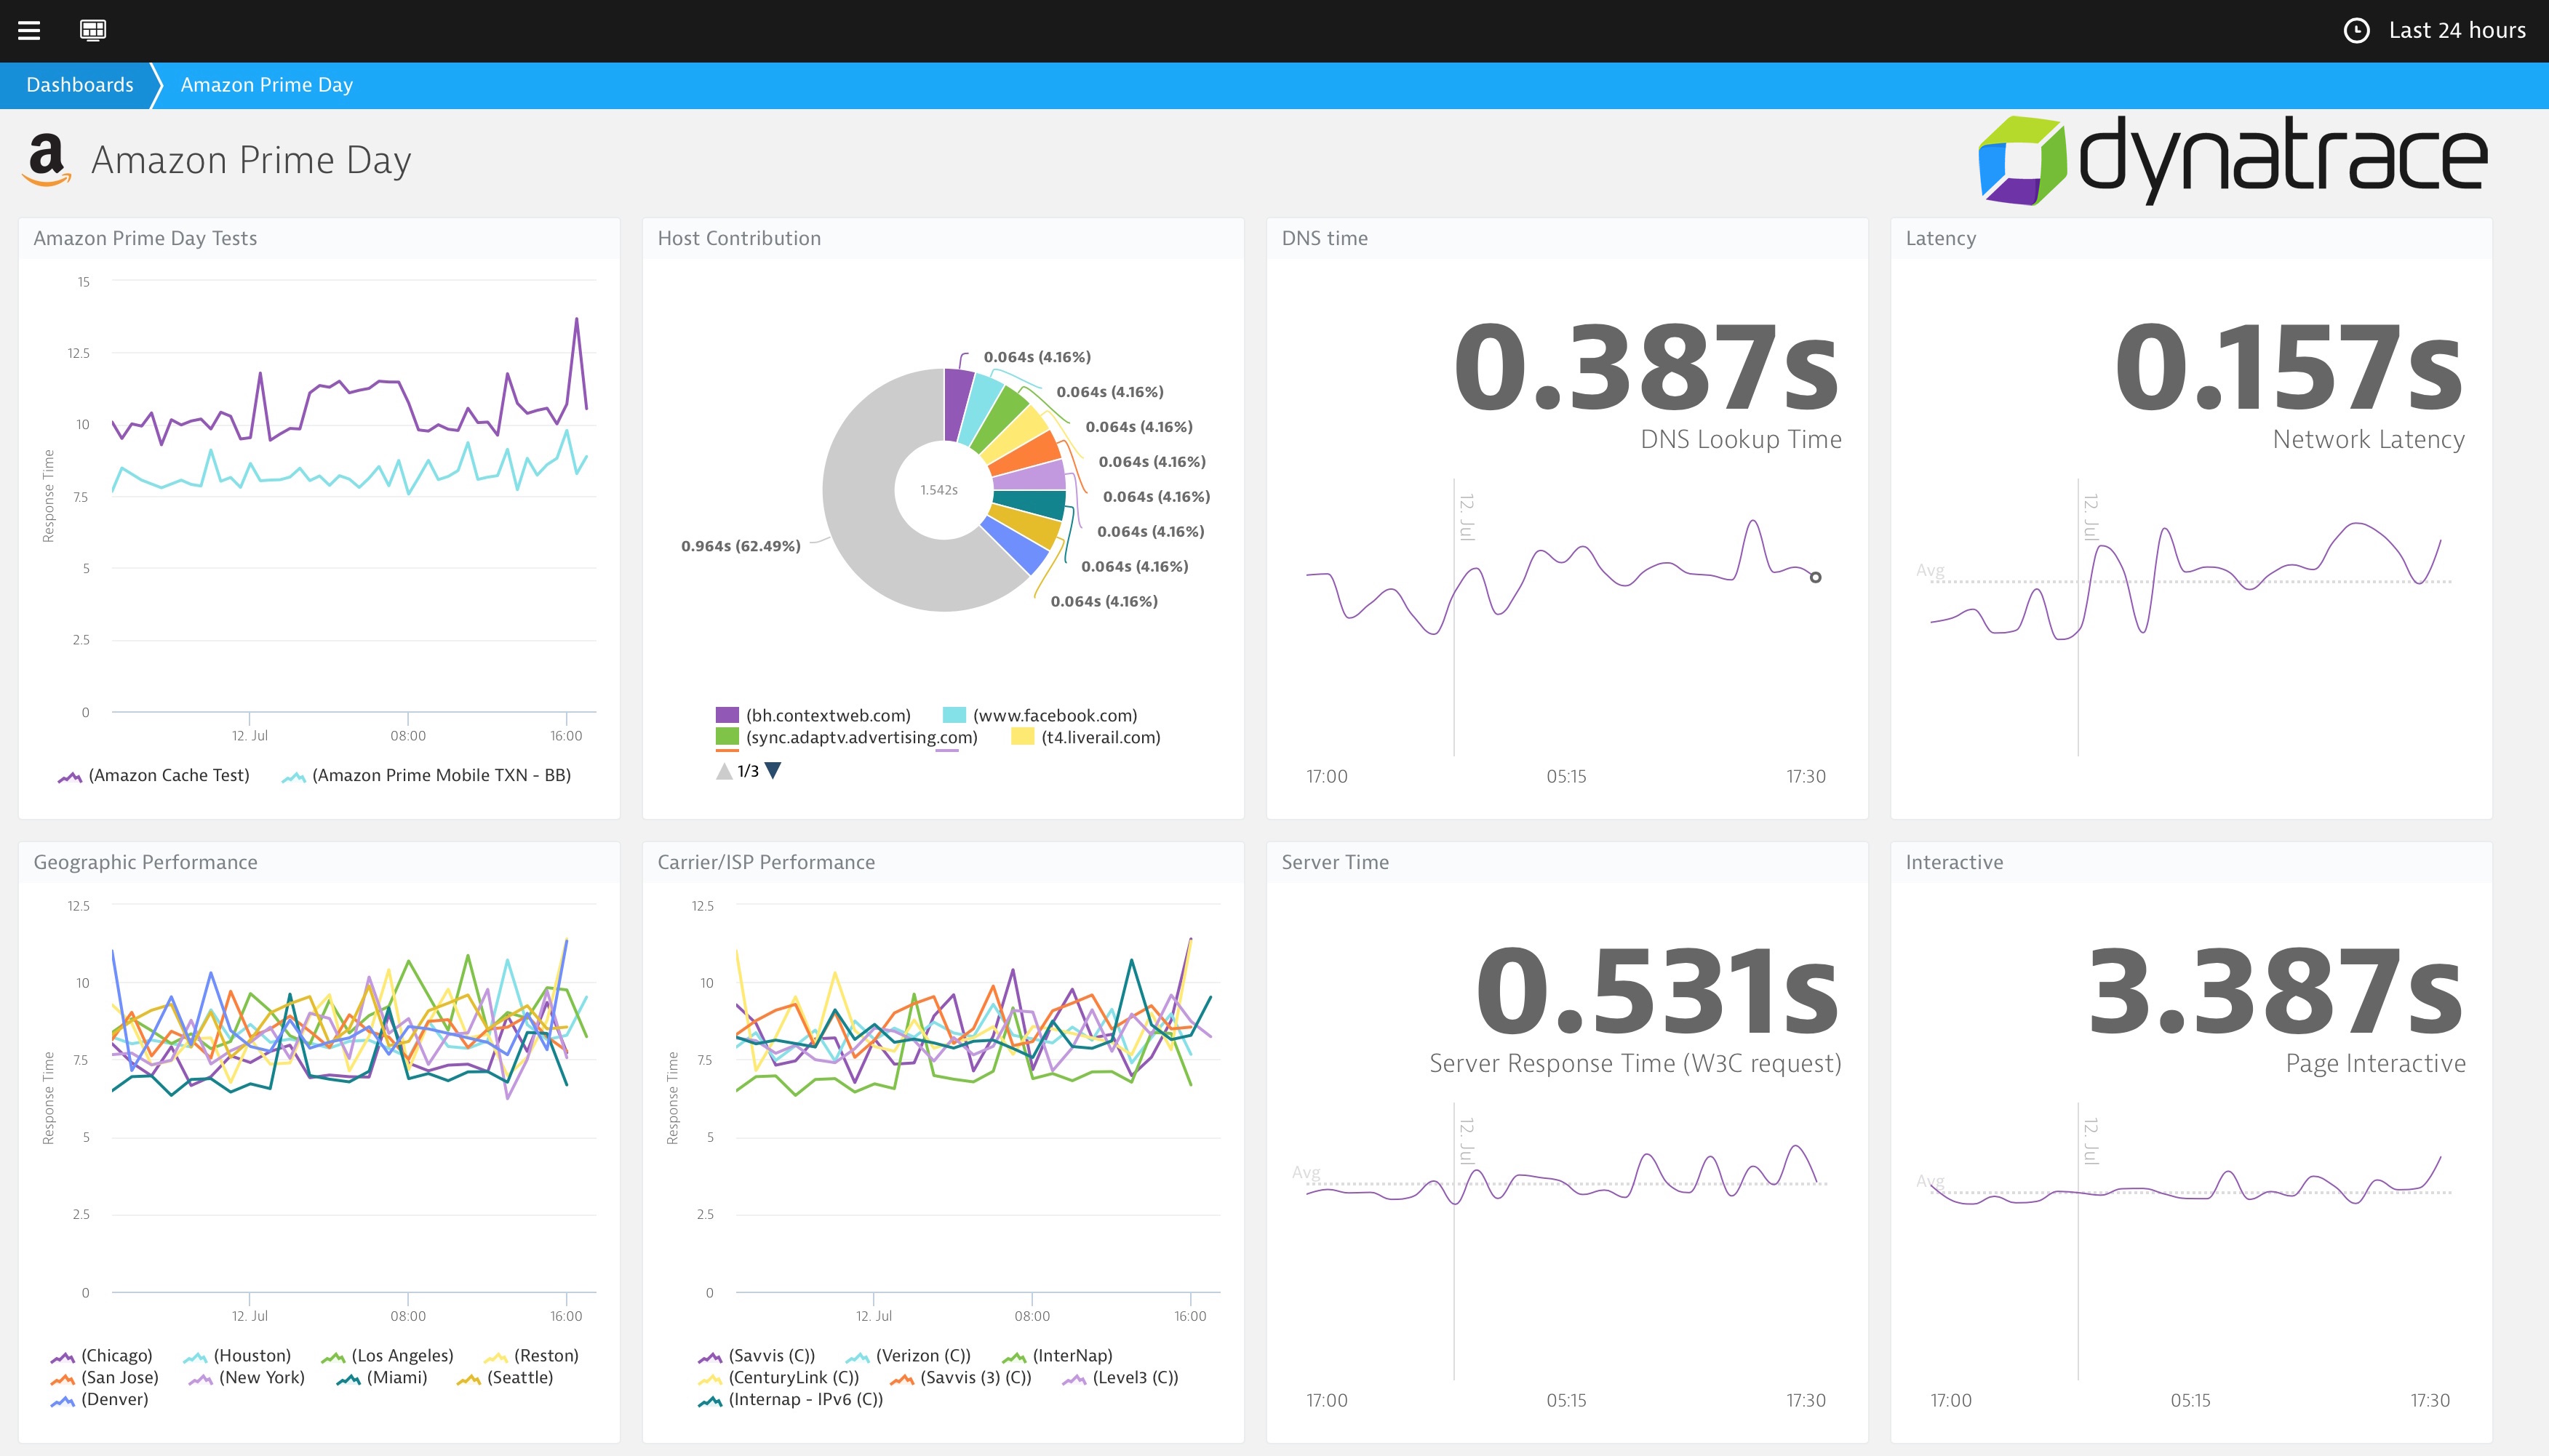The image size is (2549, 1456).
Task: Toggle bh.contextweb.com legend swatch
Action: pyautogui.click(x=727, y=715)
